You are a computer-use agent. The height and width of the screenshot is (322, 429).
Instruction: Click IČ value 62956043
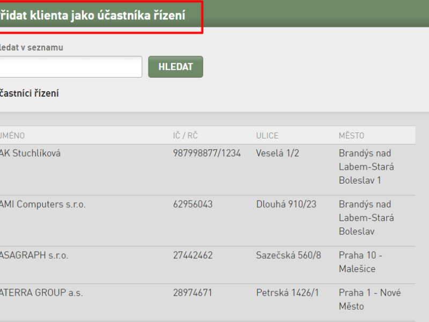(193, 204)
